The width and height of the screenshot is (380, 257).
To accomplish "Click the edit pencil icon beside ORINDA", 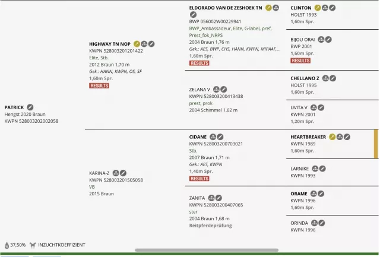I will (x=322, y=223).
